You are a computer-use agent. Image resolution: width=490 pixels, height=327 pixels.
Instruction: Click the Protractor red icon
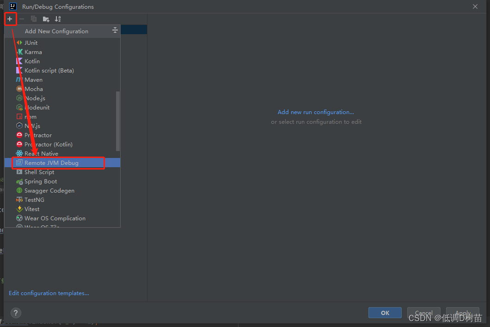(x=19, y=135)
